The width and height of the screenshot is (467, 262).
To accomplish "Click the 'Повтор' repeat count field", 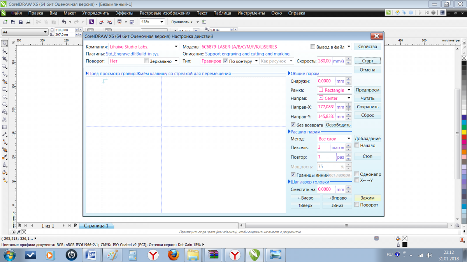I will 327,157.
